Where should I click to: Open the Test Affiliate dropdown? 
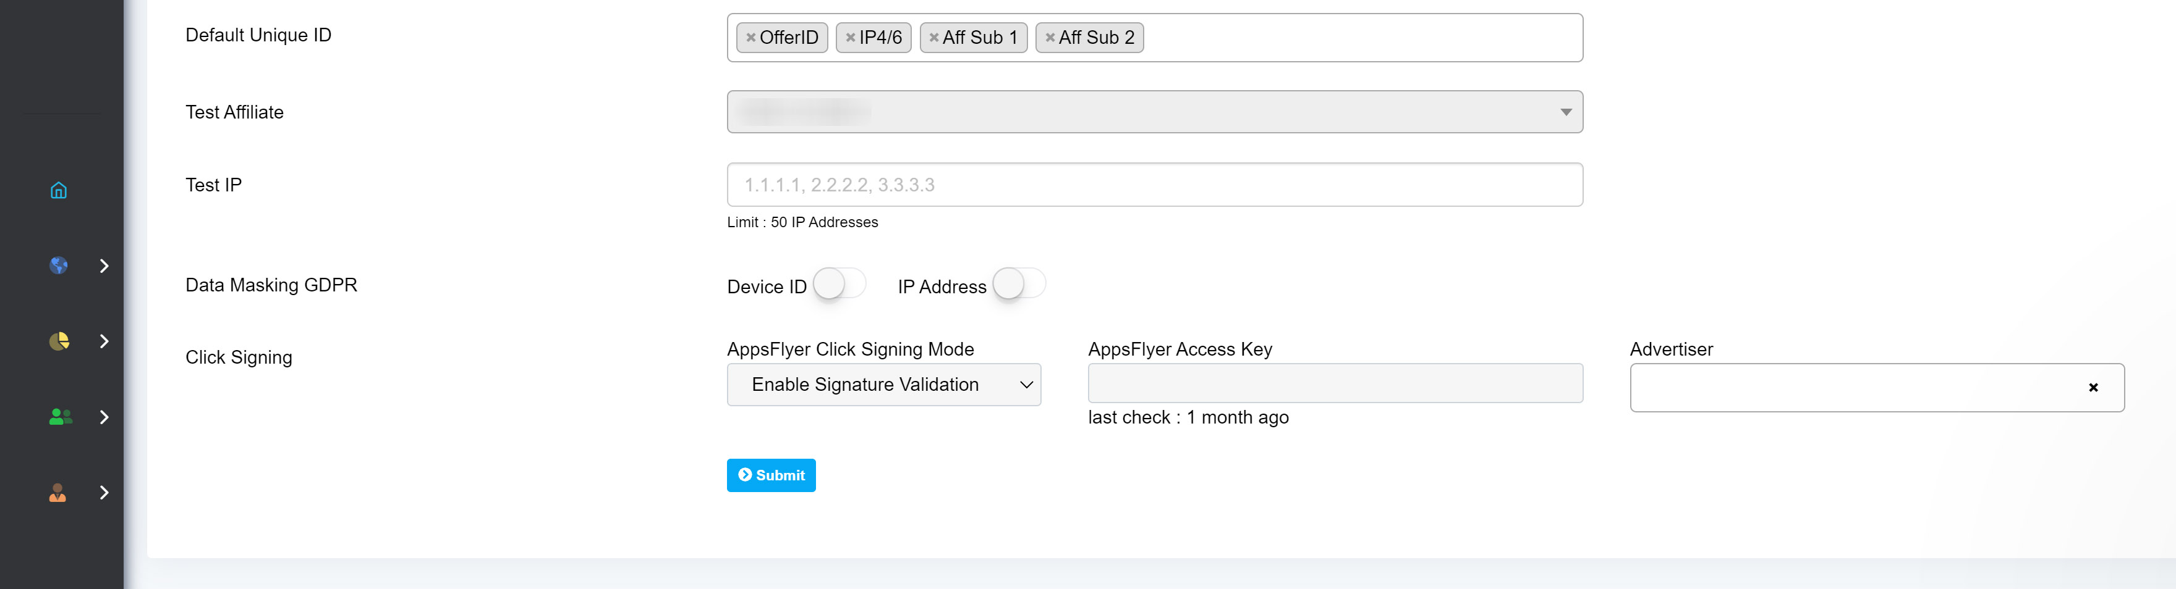click(x=1154, y=112)
